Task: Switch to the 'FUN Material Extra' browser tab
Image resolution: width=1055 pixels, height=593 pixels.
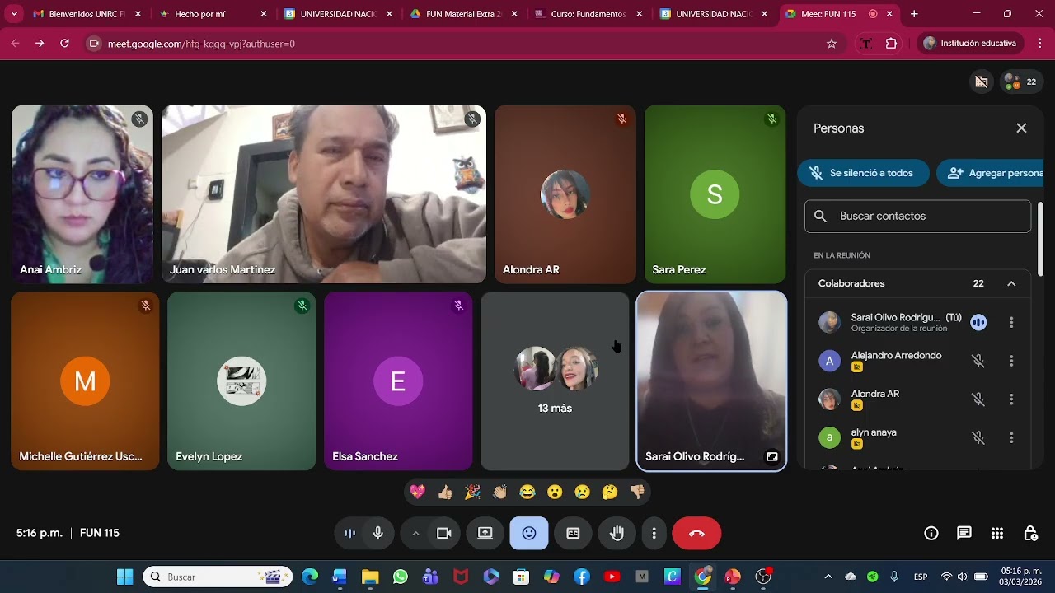Action: pos(463,14)
